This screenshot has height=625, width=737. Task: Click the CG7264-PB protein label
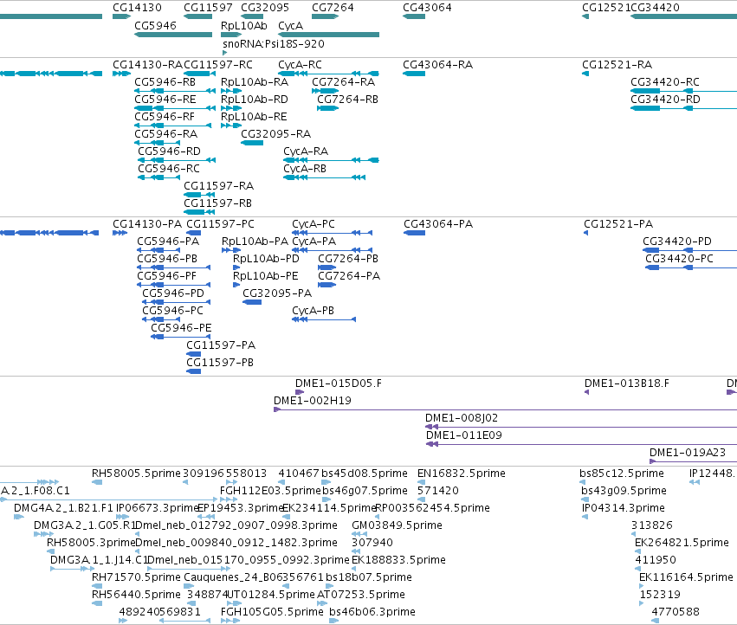click(x=348, y=259)
